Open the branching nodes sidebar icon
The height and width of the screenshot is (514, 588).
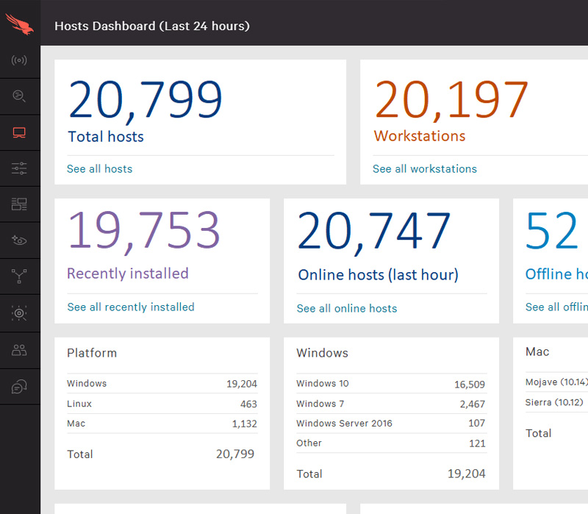point(20,276)
